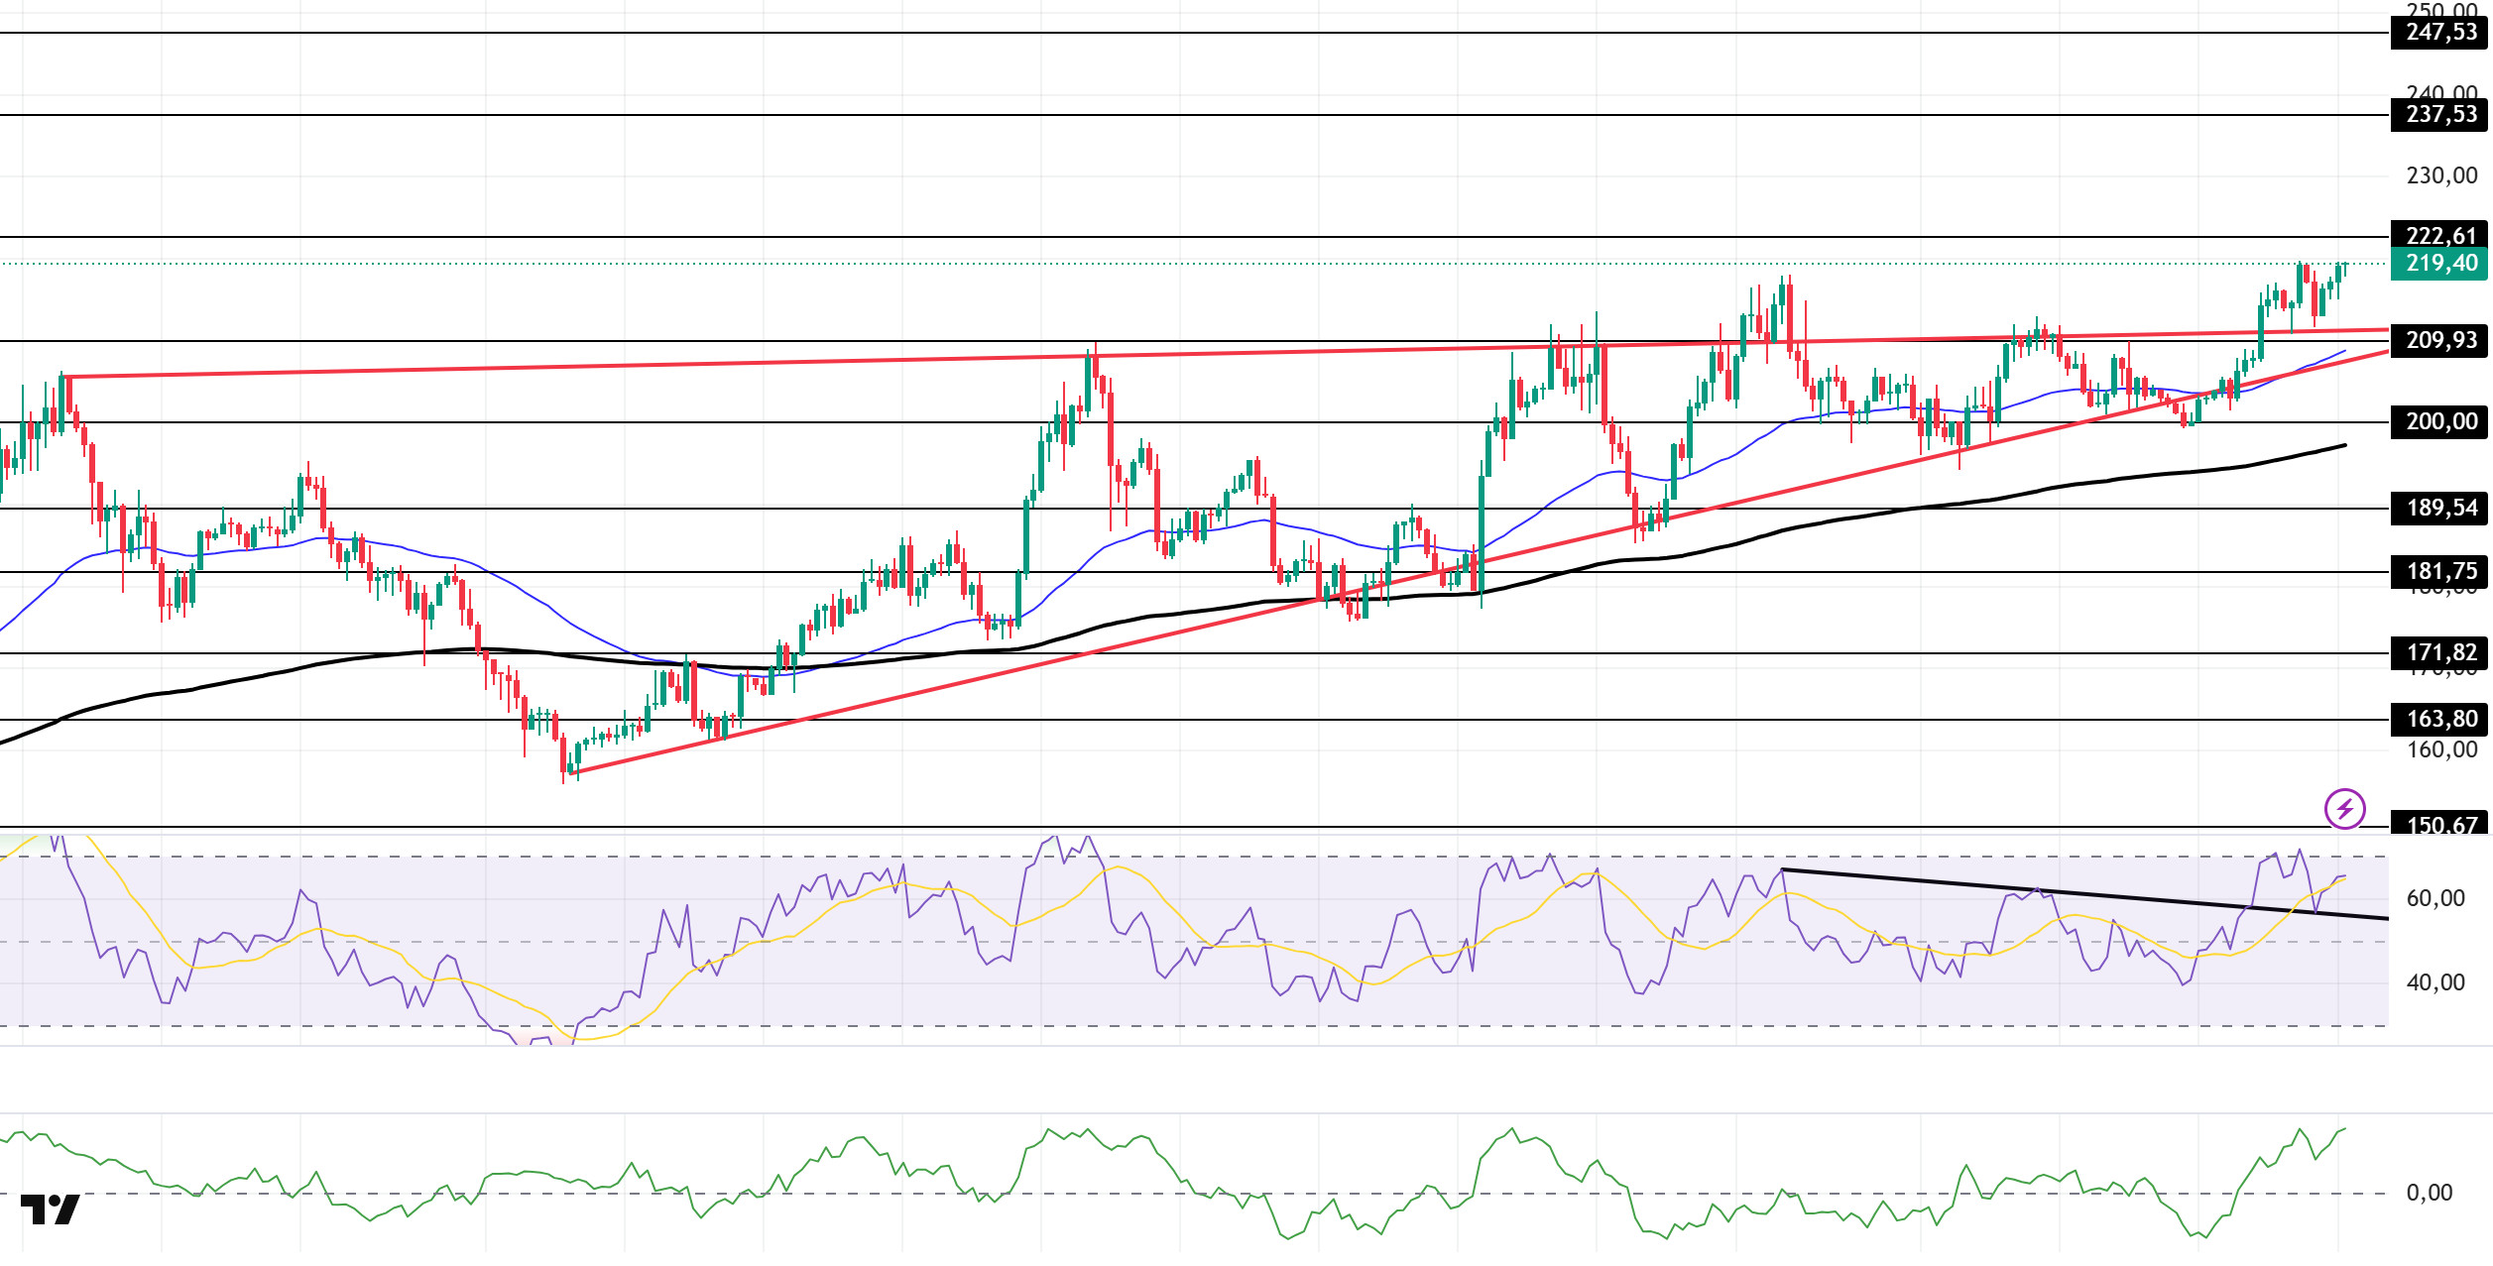
Task: Click the 237,53 horizontal line label
Action: tap(2439, 115)
